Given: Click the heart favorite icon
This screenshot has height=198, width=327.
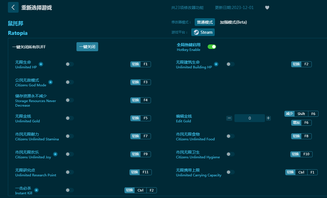Looking at the screenshot, I should (x=267, y=8).
